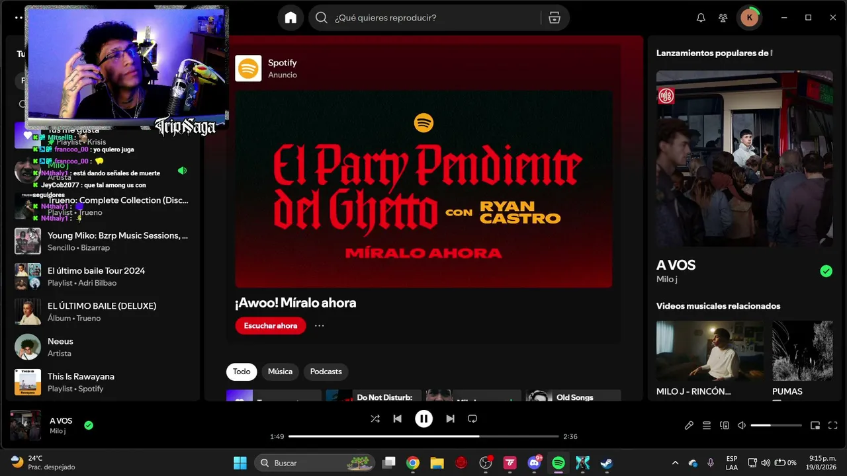Skip to next track
The height and width of the screenshot is (476, 847).
[450, 418]
